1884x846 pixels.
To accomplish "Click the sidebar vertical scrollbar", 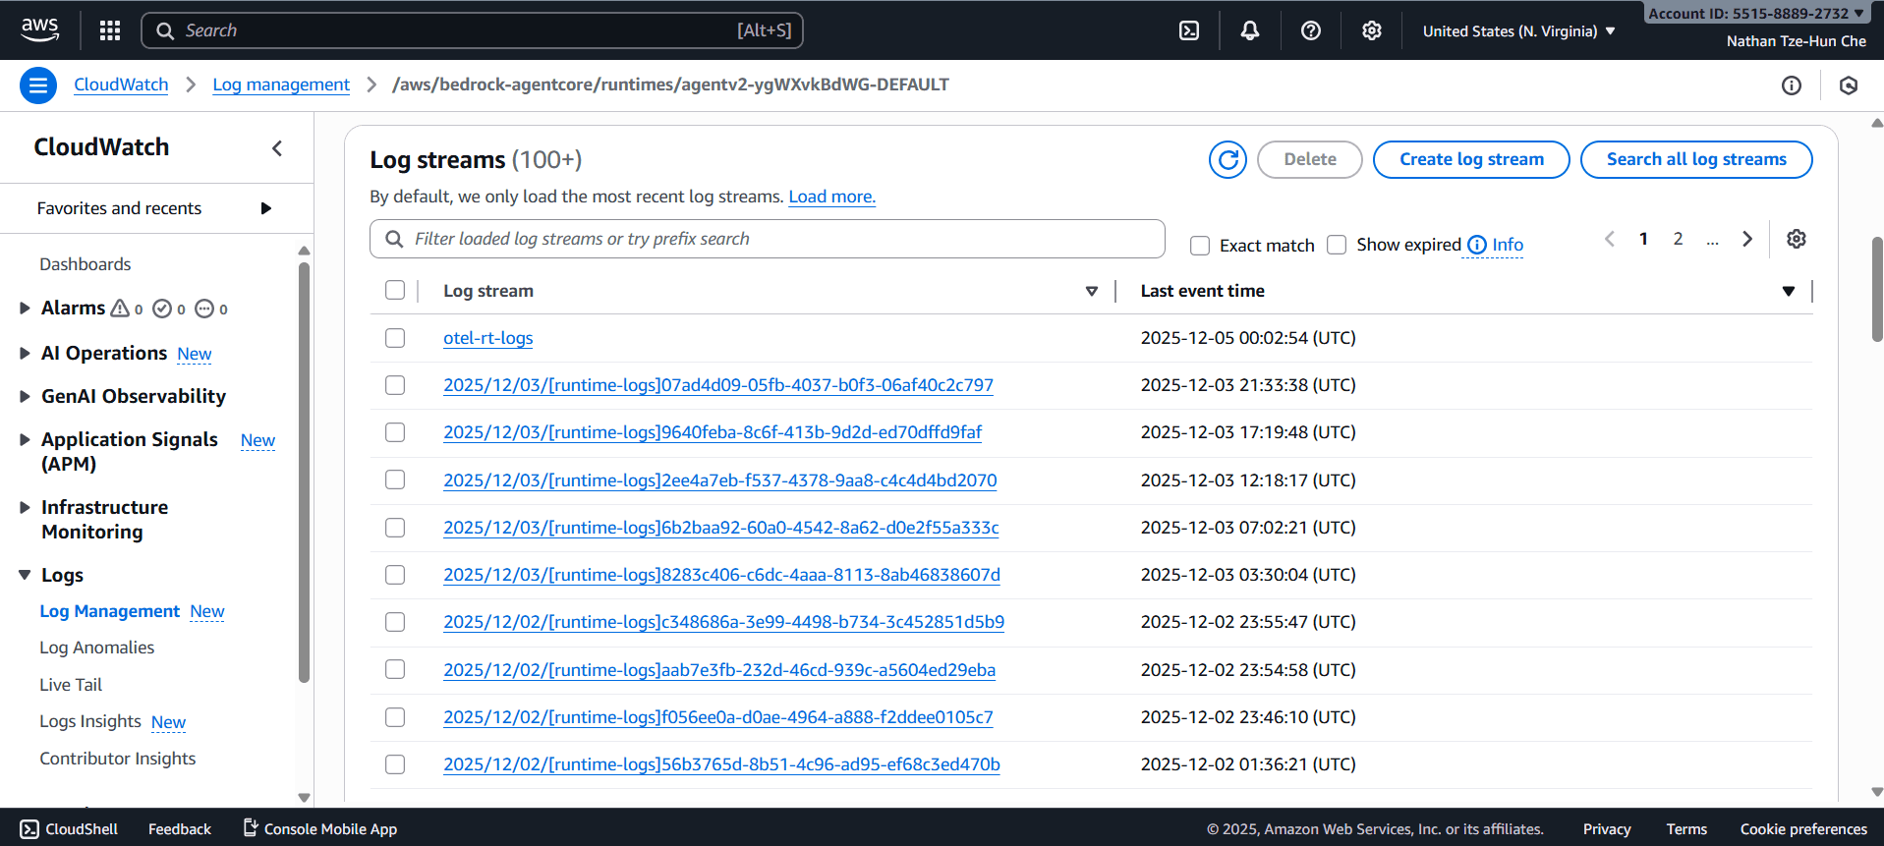I will point(304,472).
